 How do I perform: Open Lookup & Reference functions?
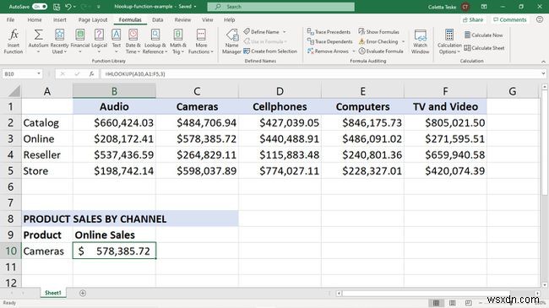pos(155,41)
